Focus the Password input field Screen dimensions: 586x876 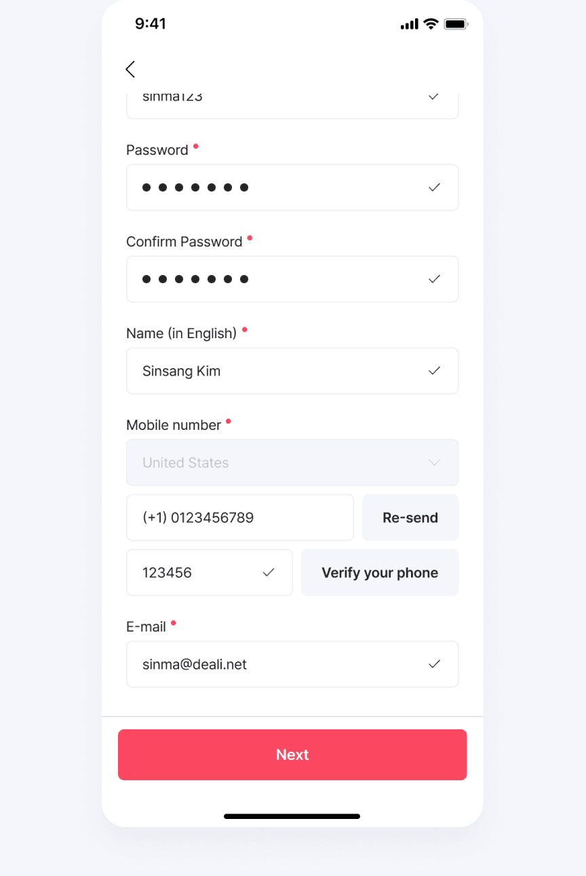pos(292,187)
